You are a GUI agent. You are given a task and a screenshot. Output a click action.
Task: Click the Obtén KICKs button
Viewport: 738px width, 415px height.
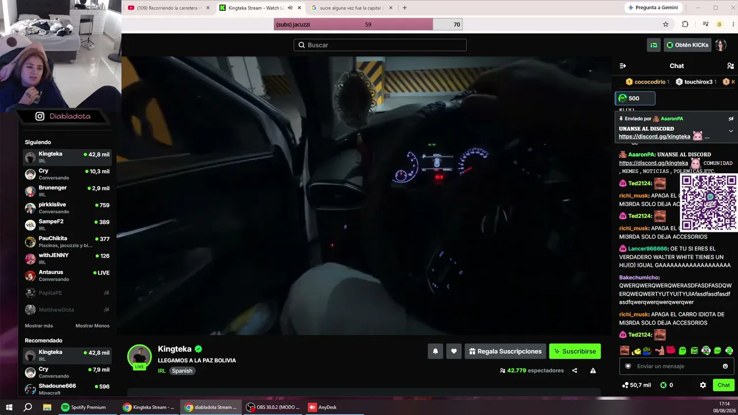pyautogui.click(x=687, y=45)
